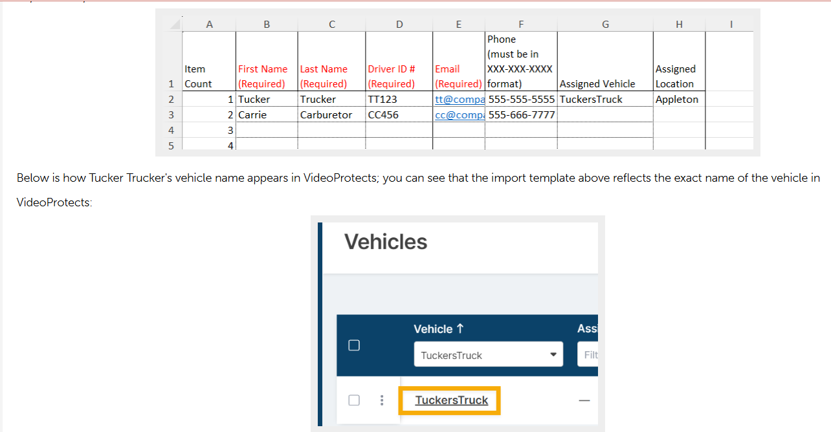Click the Vehicle column header label
This screenshot has height=432, width=831.
click(x=433, y=329)
